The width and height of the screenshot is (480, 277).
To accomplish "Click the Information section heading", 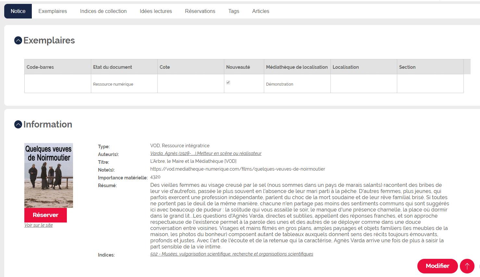I will (48, 125).
